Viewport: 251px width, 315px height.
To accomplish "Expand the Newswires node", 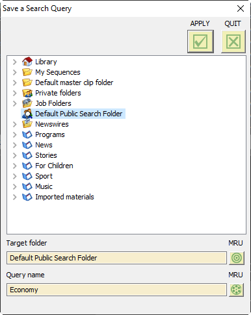I will (14, 124).
